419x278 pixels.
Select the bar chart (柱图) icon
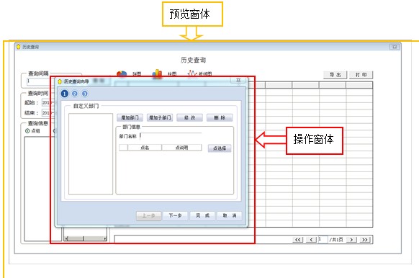157,73
